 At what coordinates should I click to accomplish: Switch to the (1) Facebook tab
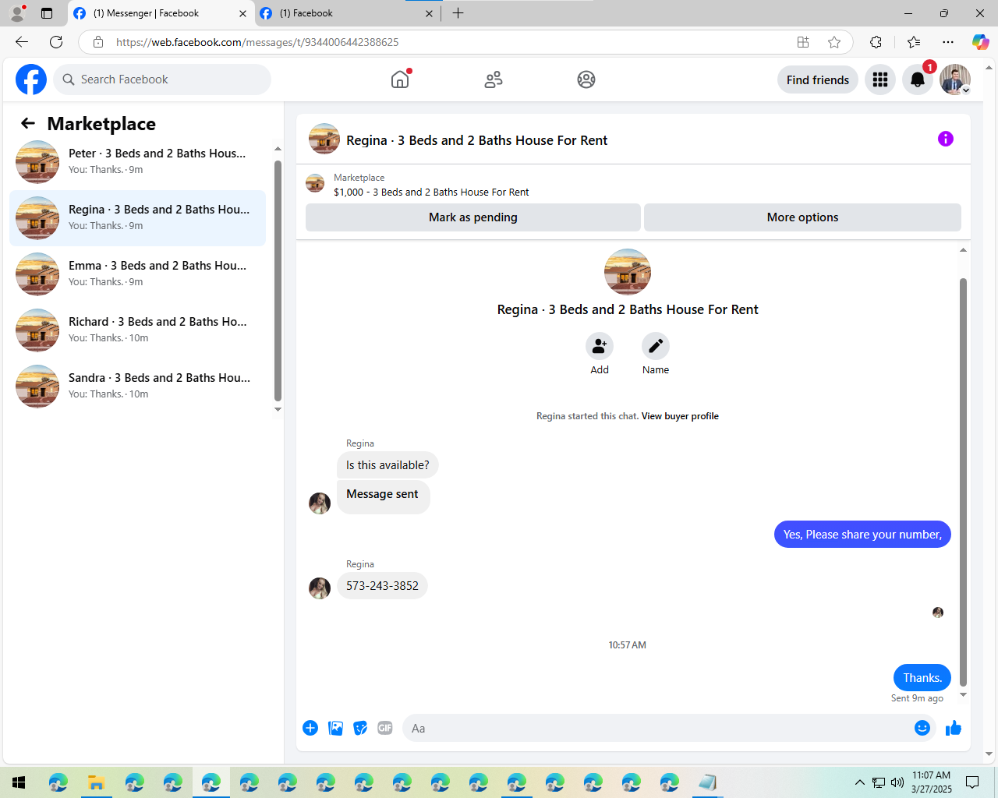coord(347,13)
